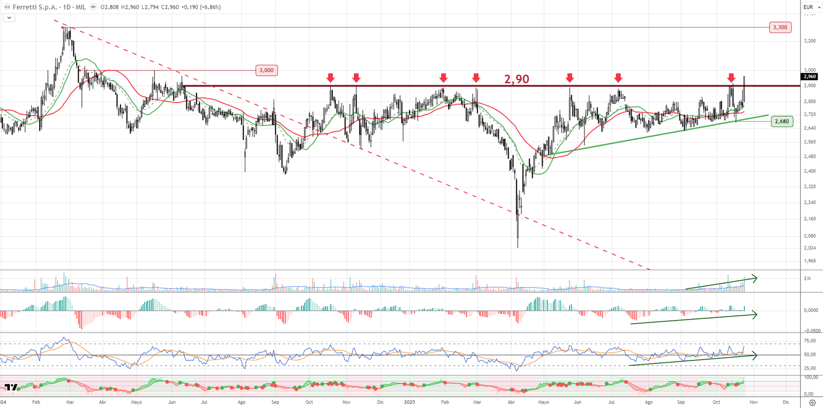Select the 3,000 price label

coord(266,70)
